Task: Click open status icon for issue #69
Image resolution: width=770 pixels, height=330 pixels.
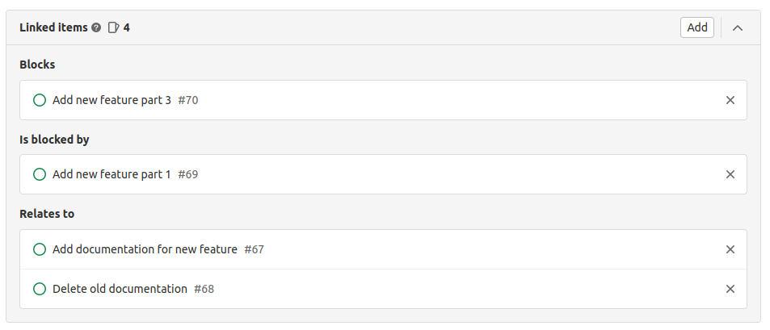Action: pos(40,174)
